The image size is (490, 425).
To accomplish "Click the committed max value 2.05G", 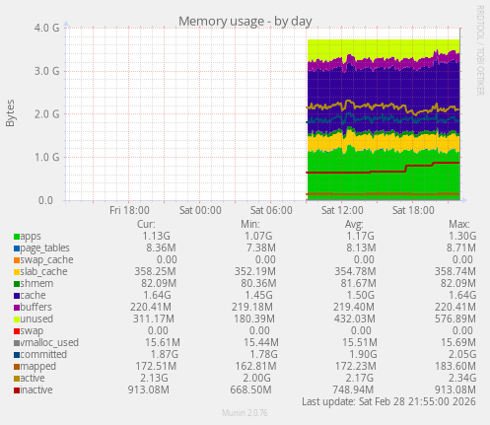I will (462, 354).
